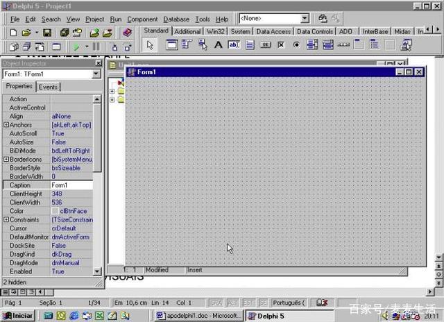Click the Step Over debugger icon
This screenshot has height=322, width=444.
[128, 47]
